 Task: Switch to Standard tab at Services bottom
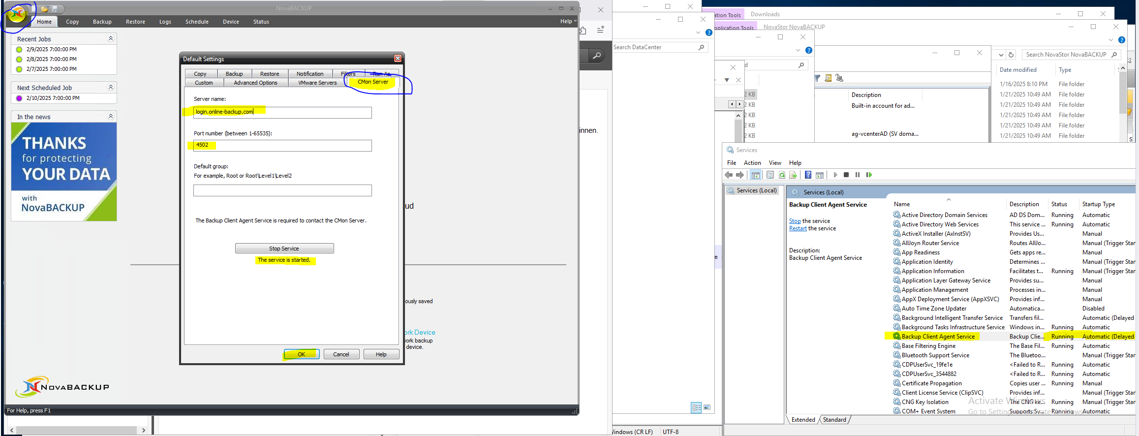coord(834,420)
